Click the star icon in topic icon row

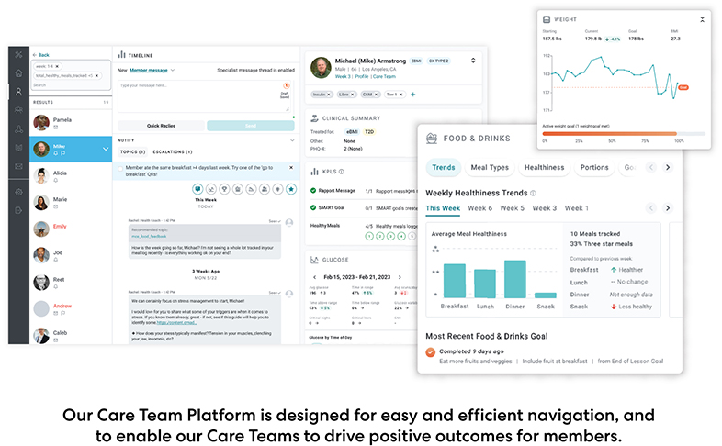click(292, 189)
